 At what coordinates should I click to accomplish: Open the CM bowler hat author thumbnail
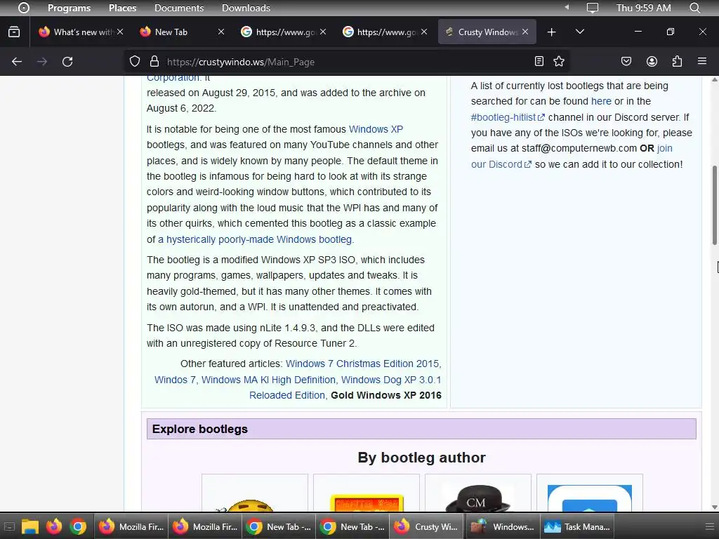click(477, 498)
